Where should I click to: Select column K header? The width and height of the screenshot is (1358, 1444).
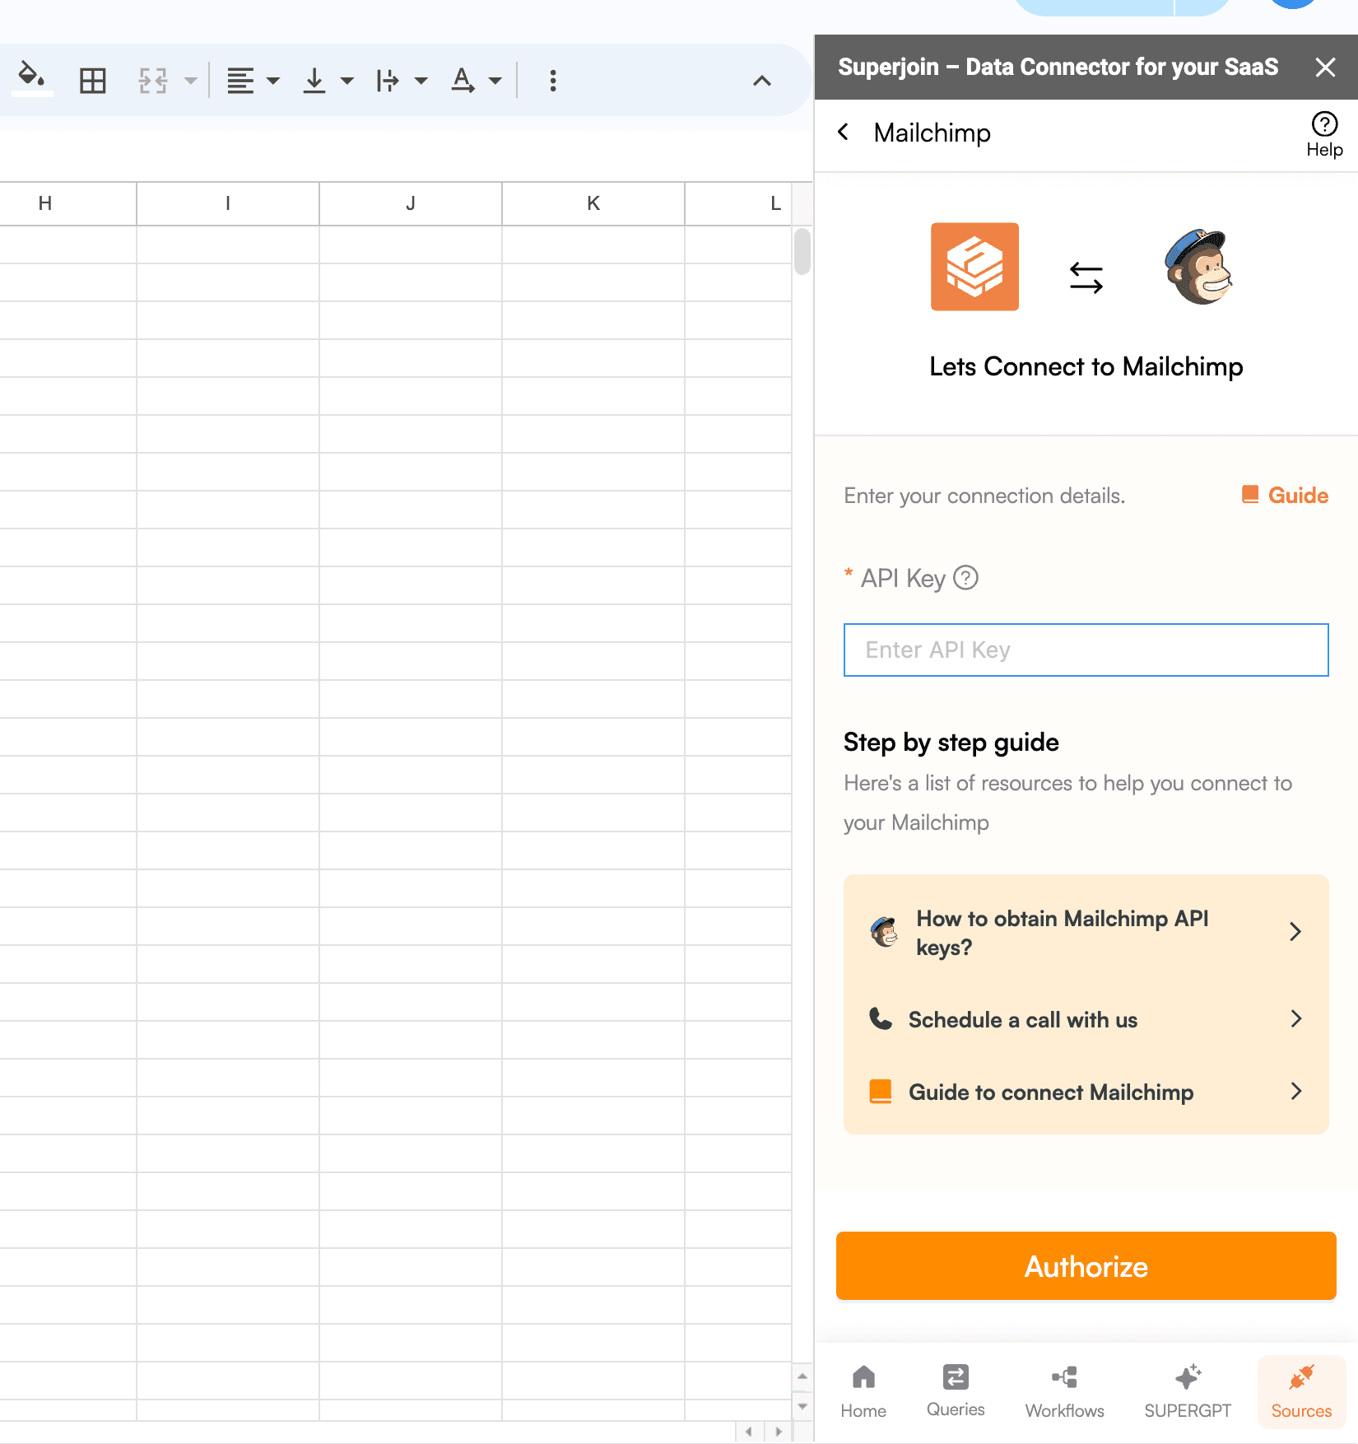(x=593, y=203)
